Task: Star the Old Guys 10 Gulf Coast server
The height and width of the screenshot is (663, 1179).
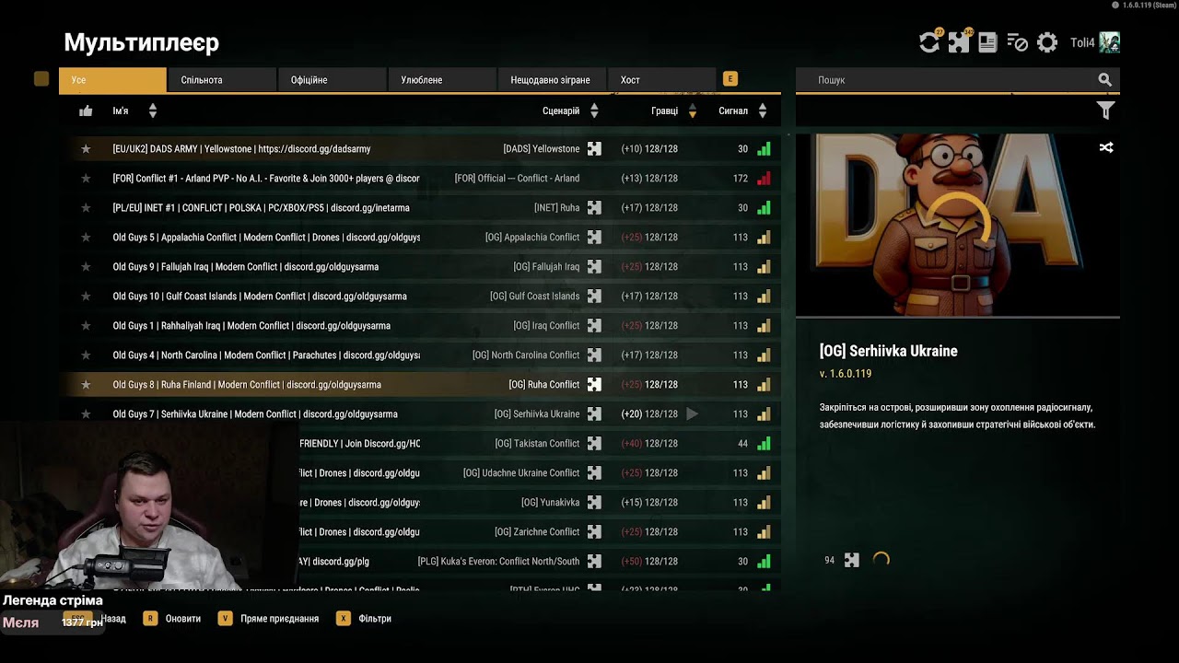Action: tap(86, 297)
